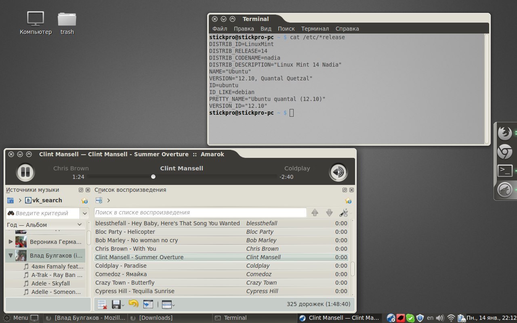
Task: Click show desktop icon next to Menu
Action: click(35, 318)
